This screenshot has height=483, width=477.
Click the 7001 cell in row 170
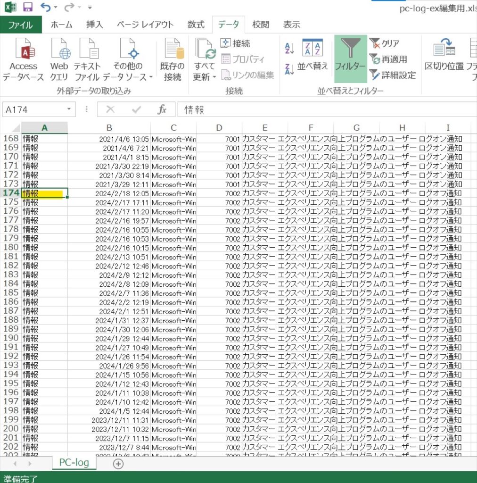point(219,157)
